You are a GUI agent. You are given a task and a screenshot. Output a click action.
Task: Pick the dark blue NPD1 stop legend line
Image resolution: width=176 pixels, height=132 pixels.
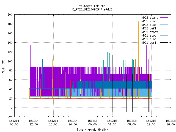coord(164,35)
